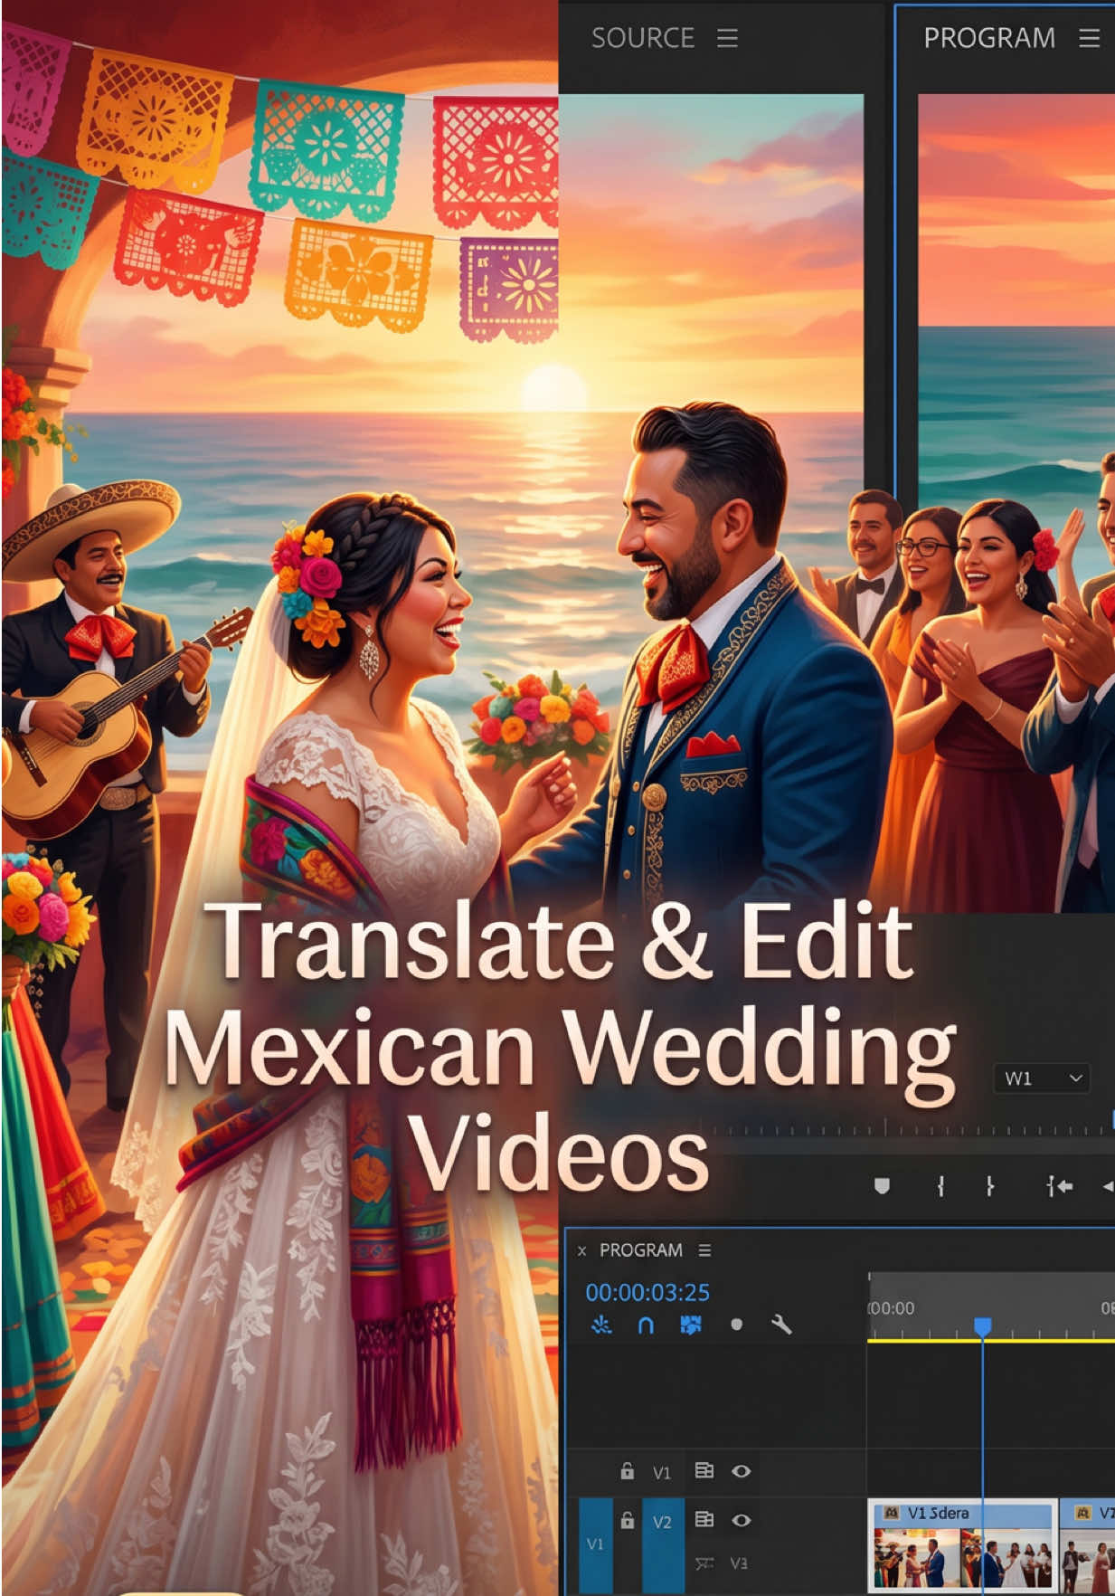Click the Go to In point icon
The width and height of the screenshot is (1115, 1596).
pyautogui.click(x=1060, y=1185)
